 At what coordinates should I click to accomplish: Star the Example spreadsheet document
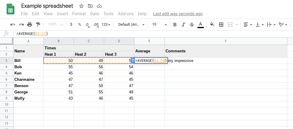(x=81, y=6)
